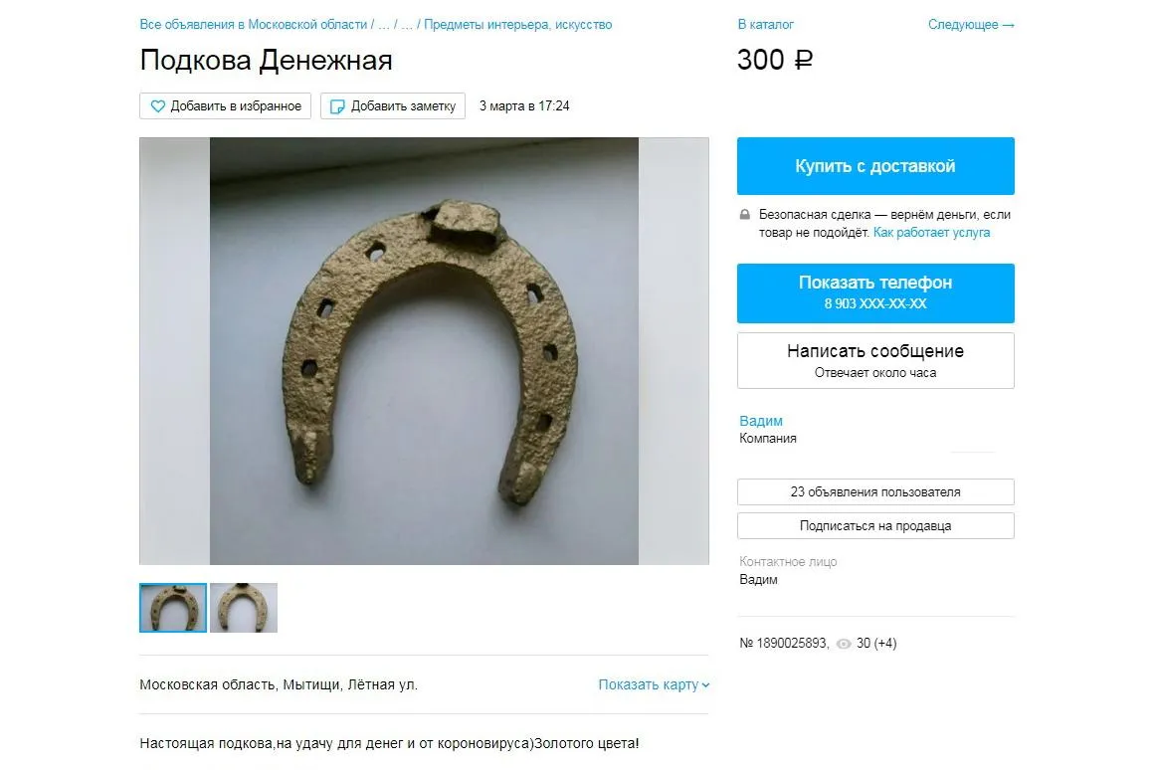
Task: Click the lock icon near Безопасная сделка
Action: (x=745, y=215)
